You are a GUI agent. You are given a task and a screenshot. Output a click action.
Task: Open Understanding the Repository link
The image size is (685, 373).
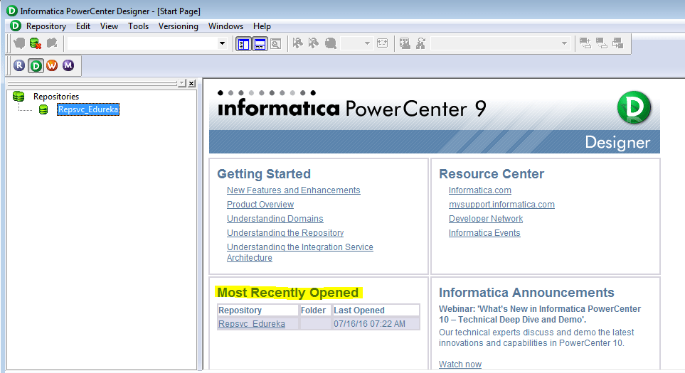(285, 233)
